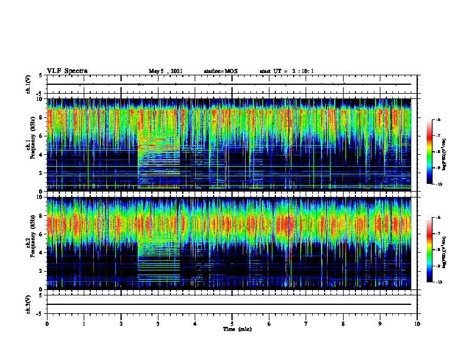Click the "-8" label on ch.2 color bar
The height and width of the screenshot is (363, 470).
(439, 250)
